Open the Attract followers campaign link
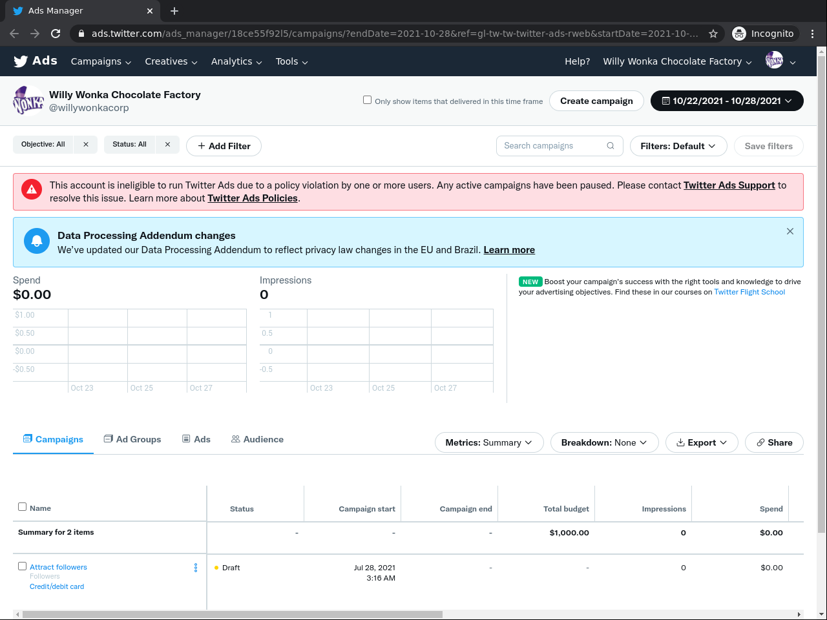The width and height of the screenshot is (827, 620). [x=58, y=567]
